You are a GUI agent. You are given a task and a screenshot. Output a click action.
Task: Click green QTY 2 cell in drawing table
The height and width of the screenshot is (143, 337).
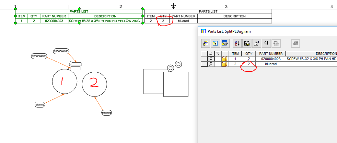(34, 21)
